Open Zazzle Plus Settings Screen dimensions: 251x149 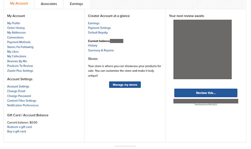tap(20, 71)
